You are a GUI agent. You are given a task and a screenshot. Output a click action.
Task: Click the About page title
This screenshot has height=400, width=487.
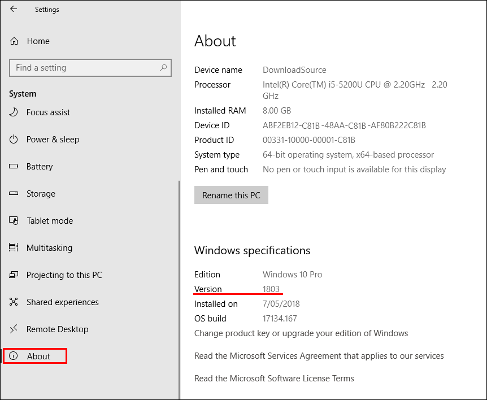215,41
